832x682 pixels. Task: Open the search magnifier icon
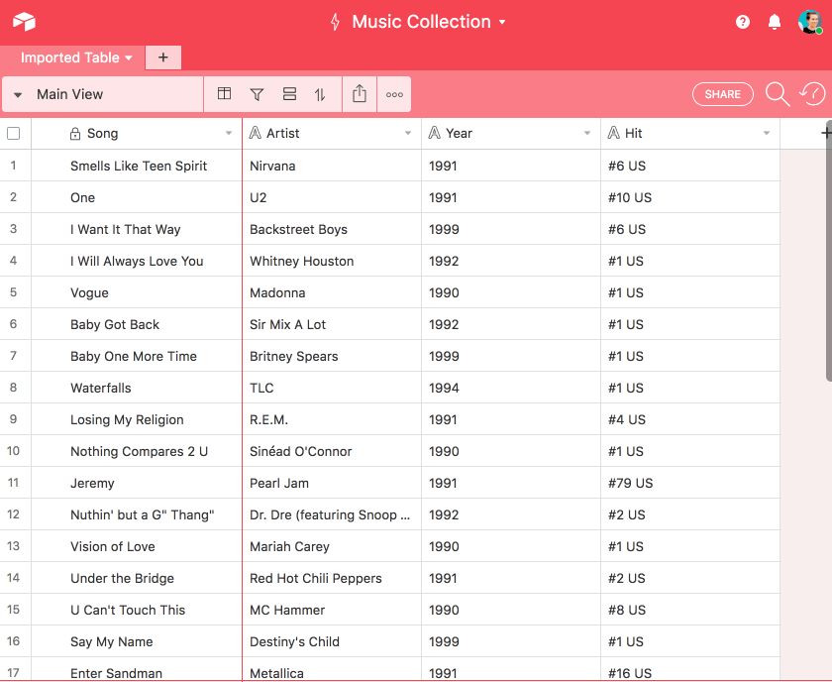coord(778,94)
